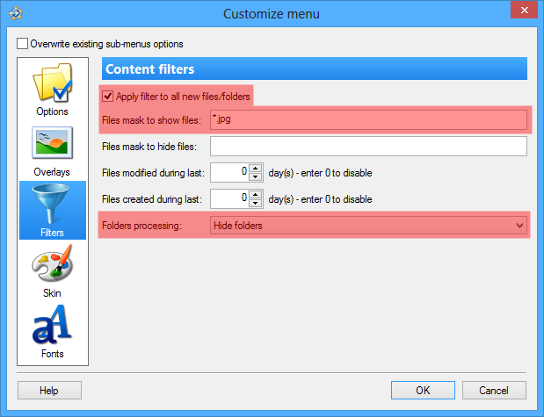This screenshot has width=544, height=417.
Task: Increase Files created during last days
Action: tap(256, 194)
